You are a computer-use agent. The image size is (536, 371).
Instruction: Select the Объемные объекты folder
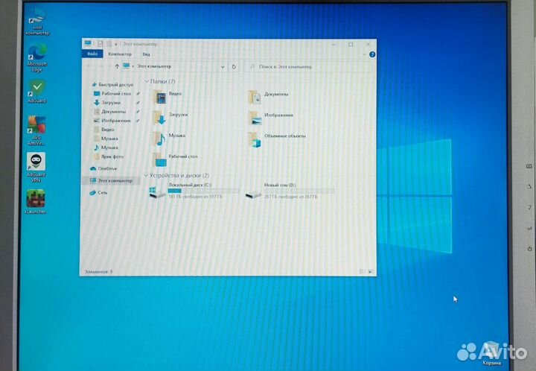pyautogui.click(x=277, y=139)
